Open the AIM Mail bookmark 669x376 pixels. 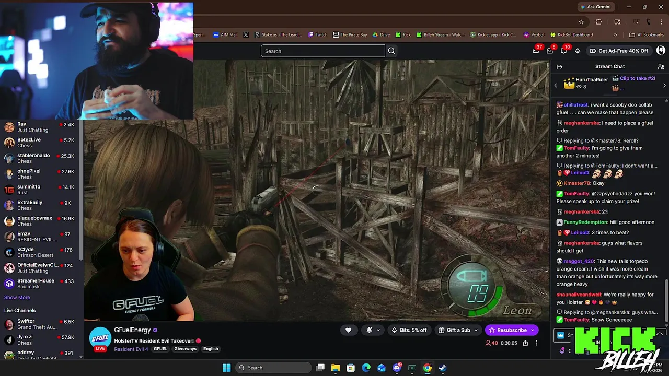click(225, 35)
